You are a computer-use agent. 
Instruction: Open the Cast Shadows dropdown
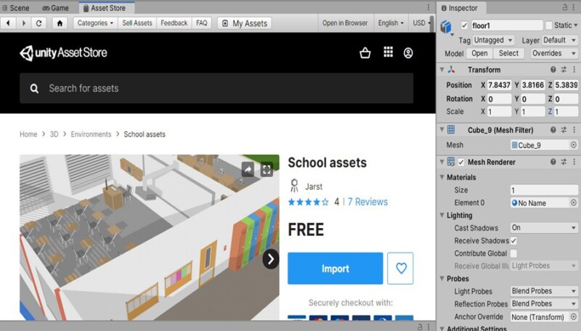[543, 228]
